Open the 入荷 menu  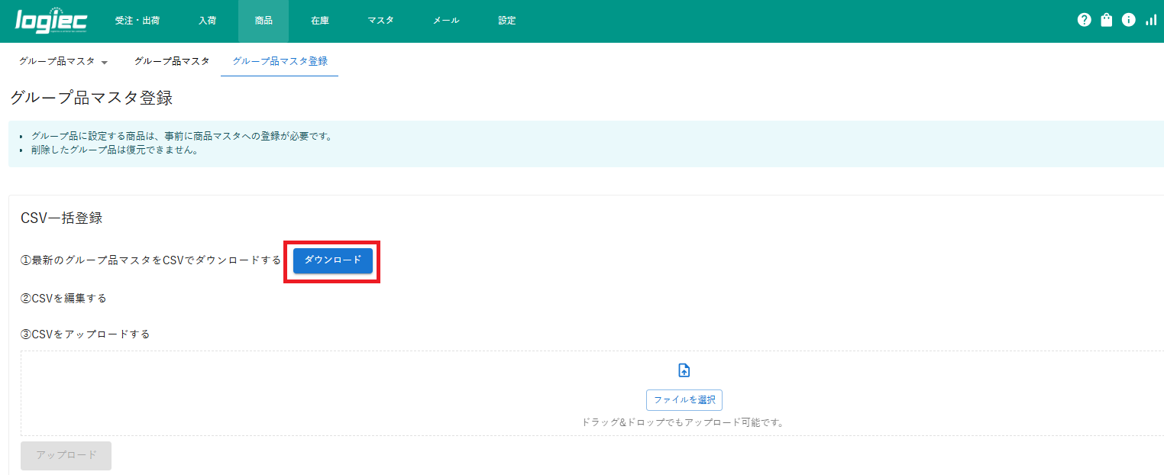click(207, 21)
